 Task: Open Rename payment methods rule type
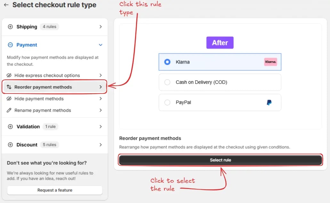point(54,110)
